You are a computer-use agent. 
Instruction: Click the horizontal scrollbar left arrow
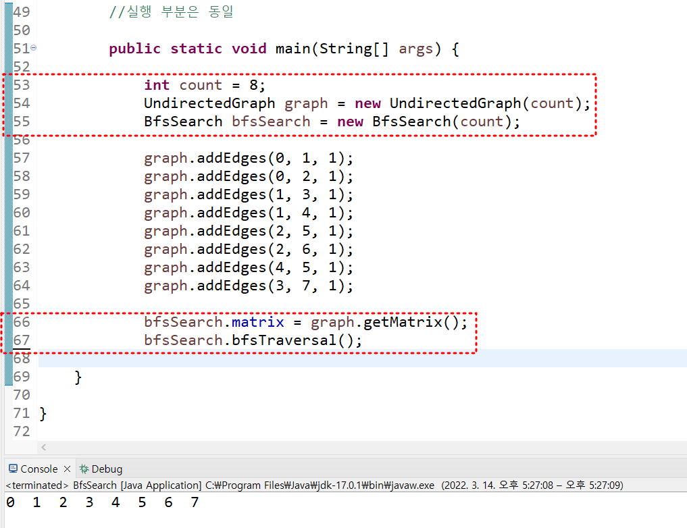(x=43, y=447)
